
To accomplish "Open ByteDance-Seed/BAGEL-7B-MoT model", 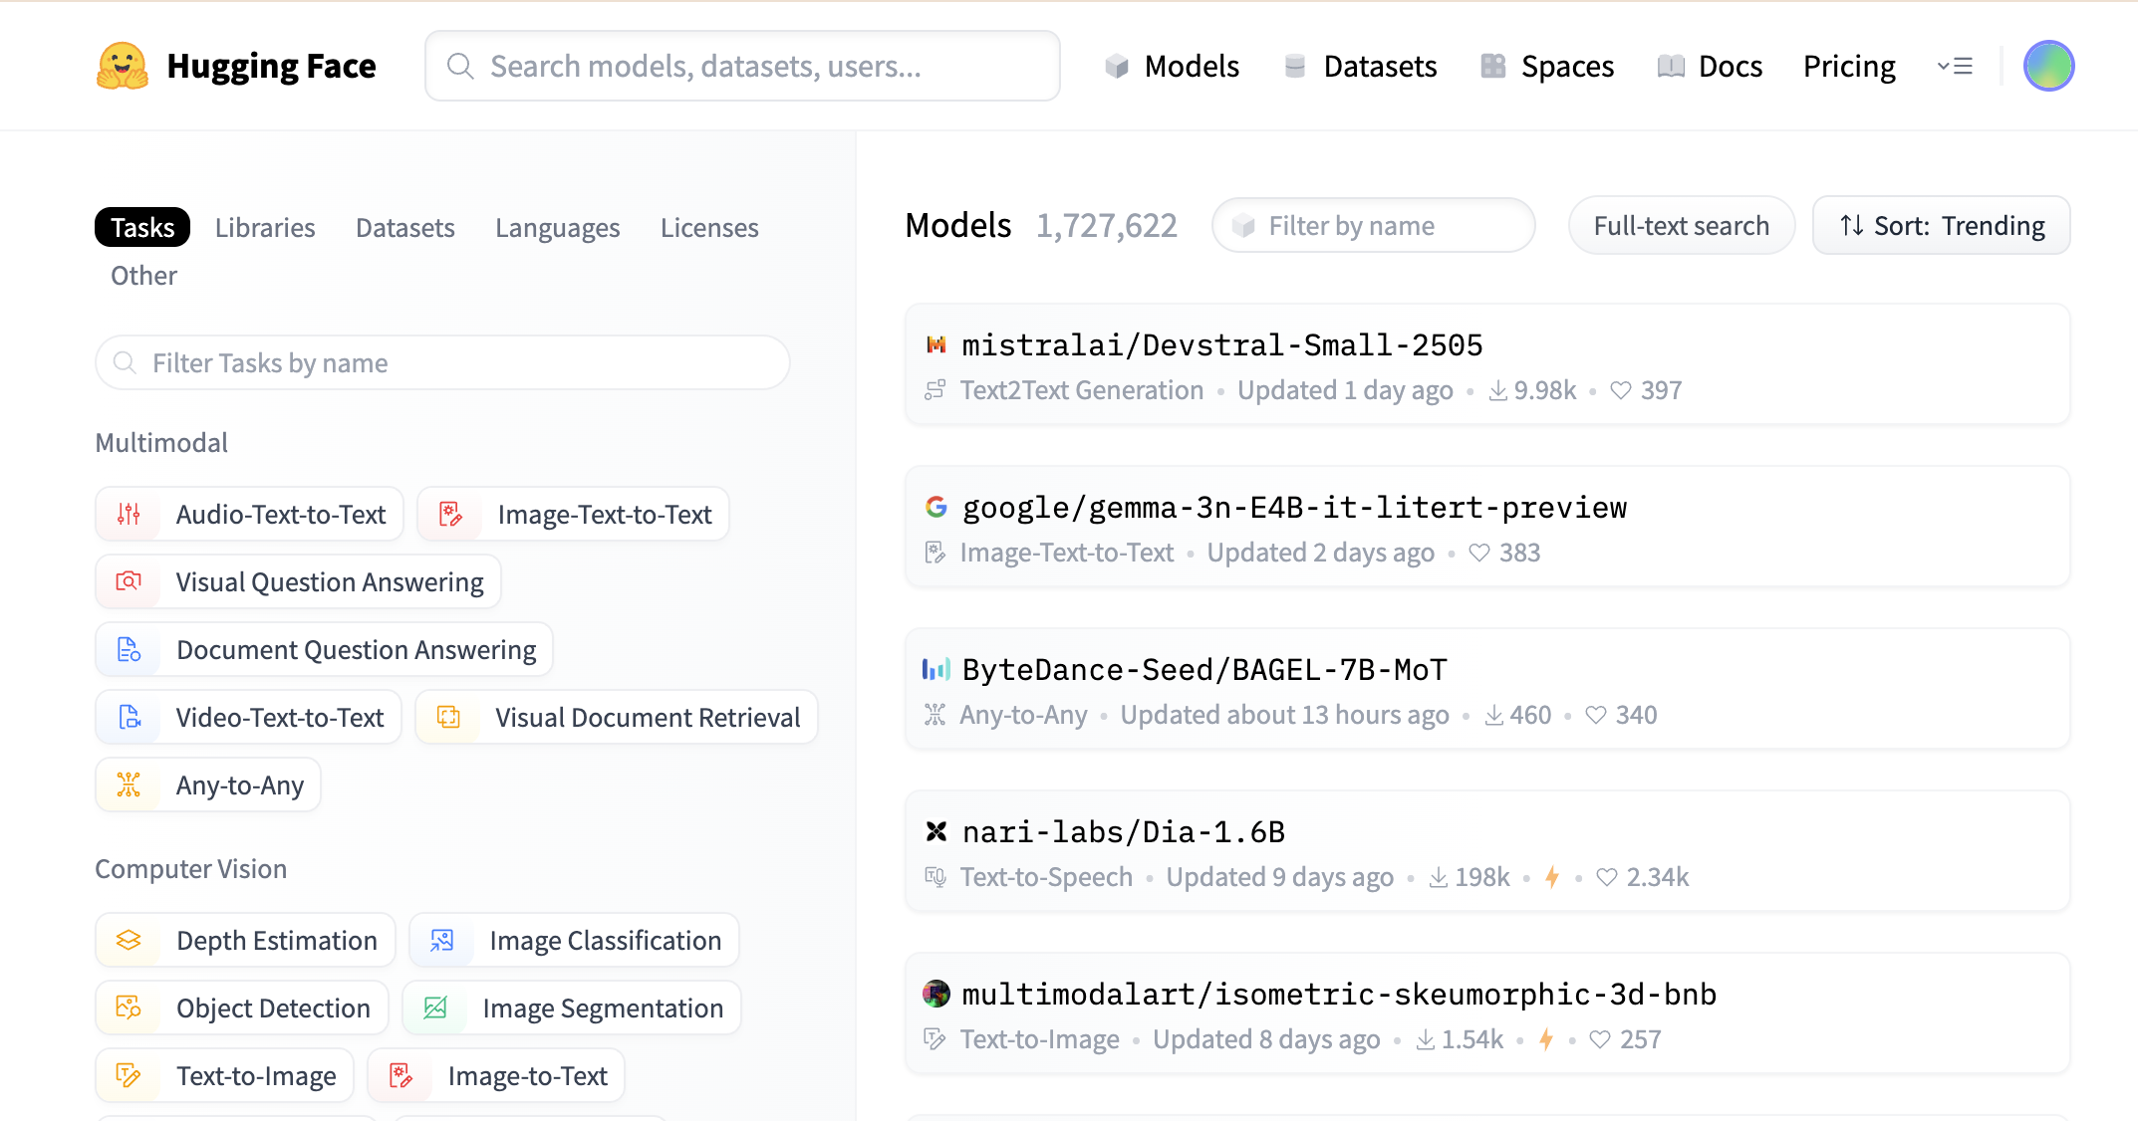I will click(x=1204, y=669).
